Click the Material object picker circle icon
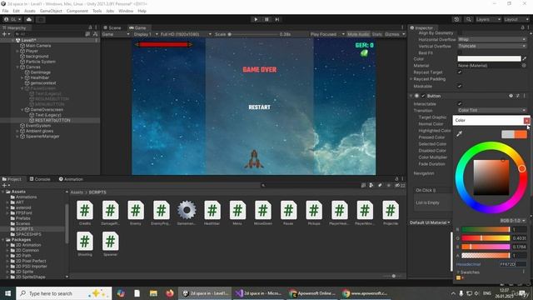Screen dimensions: 533x300 tap(524, 65)
